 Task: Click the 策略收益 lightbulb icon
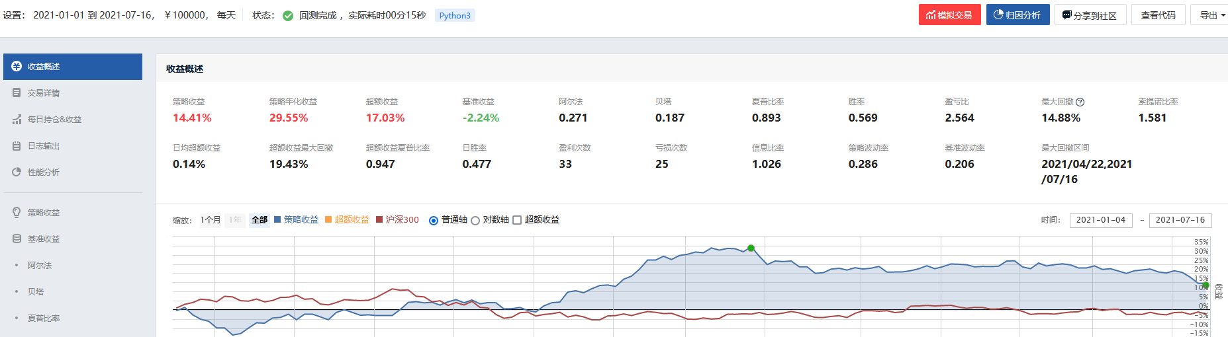pos(17,213)
